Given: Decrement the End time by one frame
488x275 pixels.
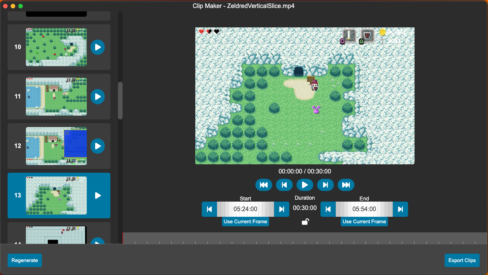Looking at the screenshot, I should point(328,209).
